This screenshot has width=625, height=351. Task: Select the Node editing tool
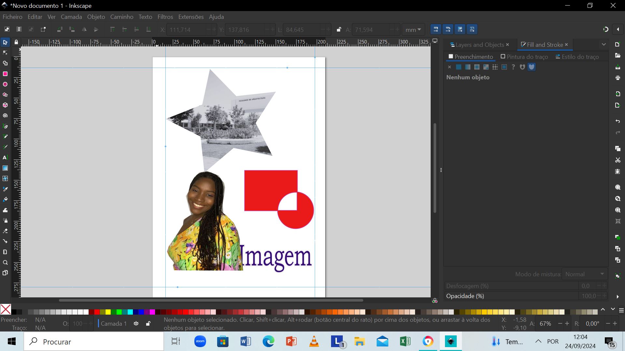coord(5,53)
